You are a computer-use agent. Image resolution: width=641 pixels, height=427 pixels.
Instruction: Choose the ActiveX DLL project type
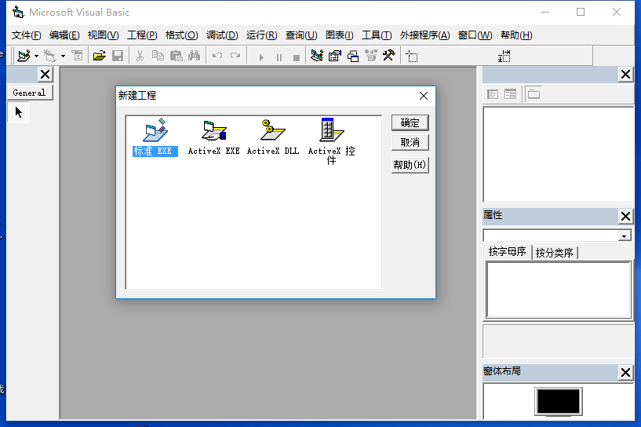point(273,137)
